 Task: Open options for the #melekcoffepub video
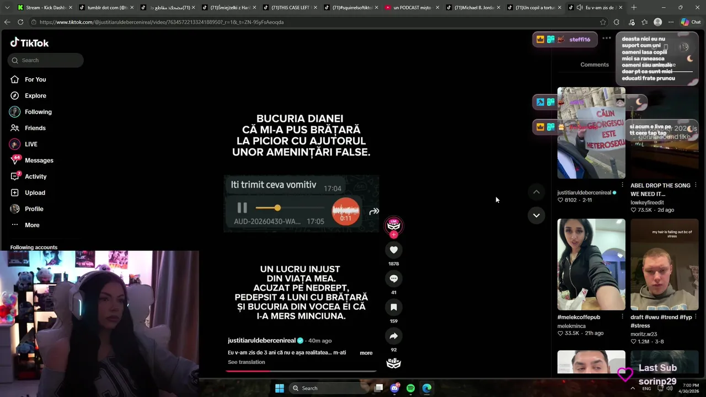tap(622, 317)
